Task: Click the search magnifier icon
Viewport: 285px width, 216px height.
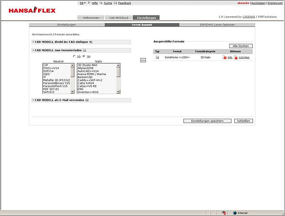Action: [x=101, y=3]
